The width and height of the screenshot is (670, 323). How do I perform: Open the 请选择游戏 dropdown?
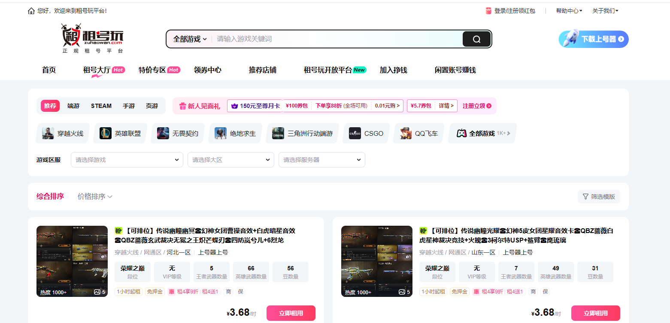click(x=127, y=159)
